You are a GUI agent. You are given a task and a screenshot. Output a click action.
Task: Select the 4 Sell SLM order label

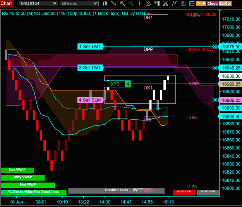click(90, 100)
